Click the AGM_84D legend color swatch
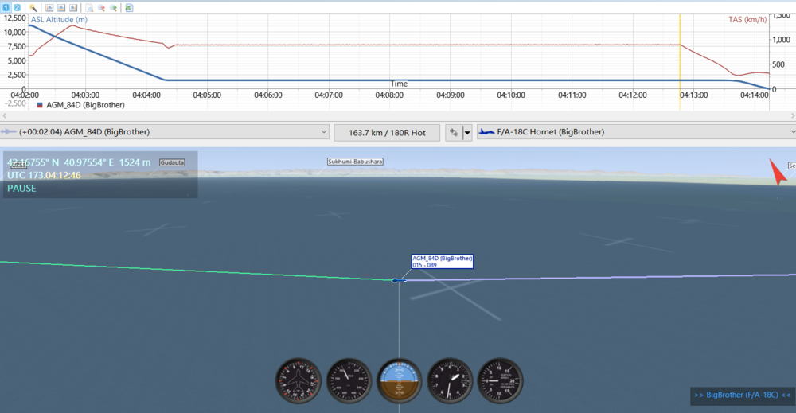796x413 pixels. click(40, 104)
